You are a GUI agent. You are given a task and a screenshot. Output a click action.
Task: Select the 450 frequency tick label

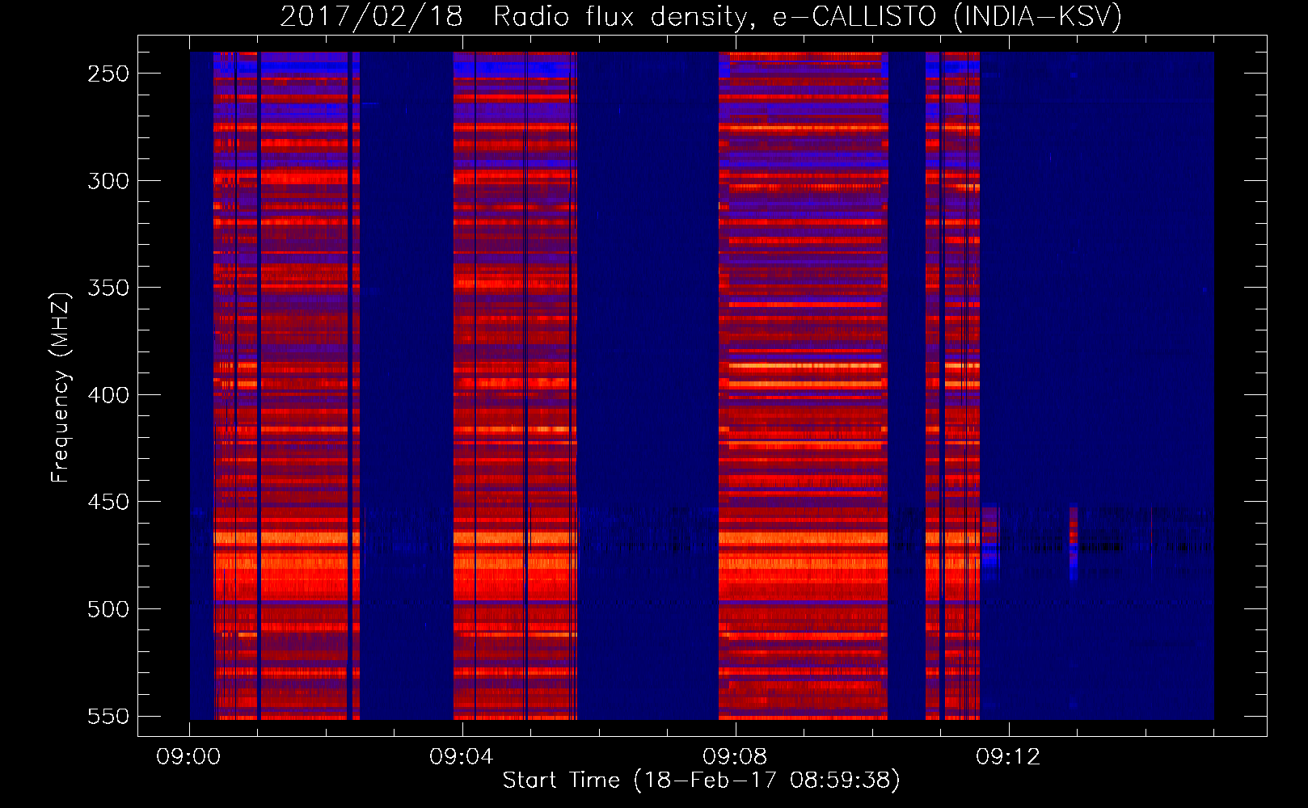click(x=108, y=502)
